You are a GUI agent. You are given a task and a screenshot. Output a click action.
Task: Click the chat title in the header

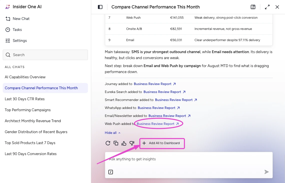(x=155, y=7)
